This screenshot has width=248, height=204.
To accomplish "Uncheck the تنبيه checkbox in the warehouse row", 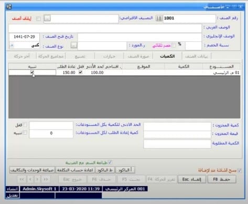I will (32, 72).
